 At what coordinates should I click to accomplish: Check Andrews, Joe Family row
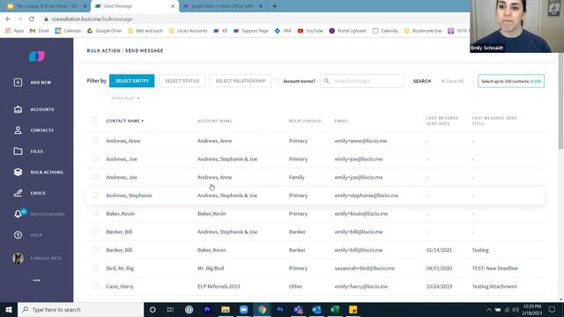click(95, 177)
